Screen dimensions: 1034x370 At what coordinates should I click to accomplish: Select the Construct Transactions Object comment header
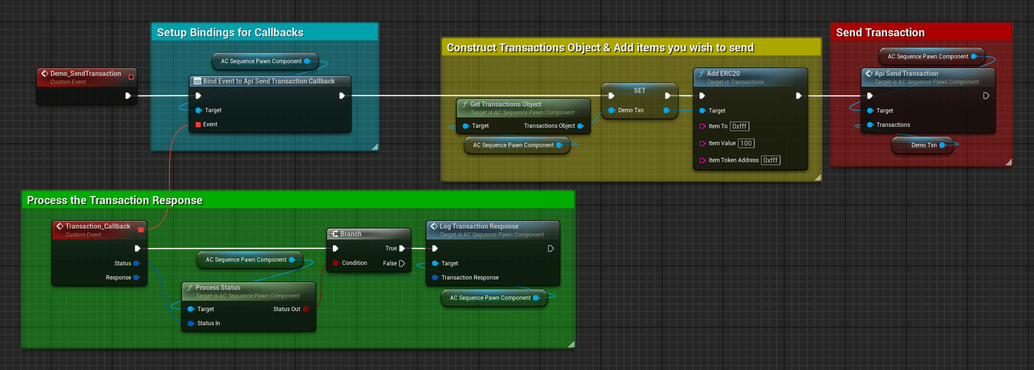tap(632, 47)
